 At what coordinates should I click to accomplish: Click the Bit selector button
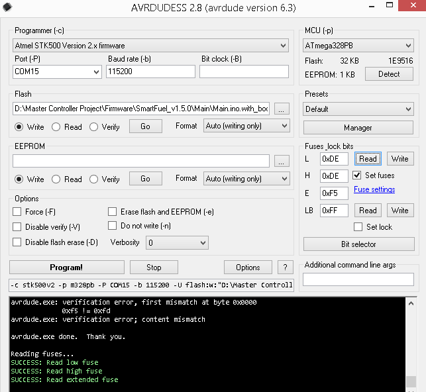358,244
